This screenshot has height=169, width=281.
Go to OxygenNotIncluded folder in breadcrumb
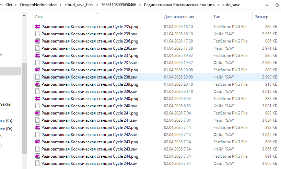(38, 5)
